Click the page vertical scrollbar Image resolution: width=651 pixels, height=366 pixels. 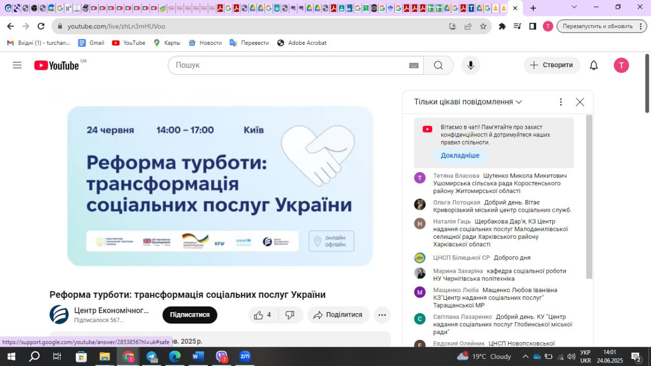647,83
